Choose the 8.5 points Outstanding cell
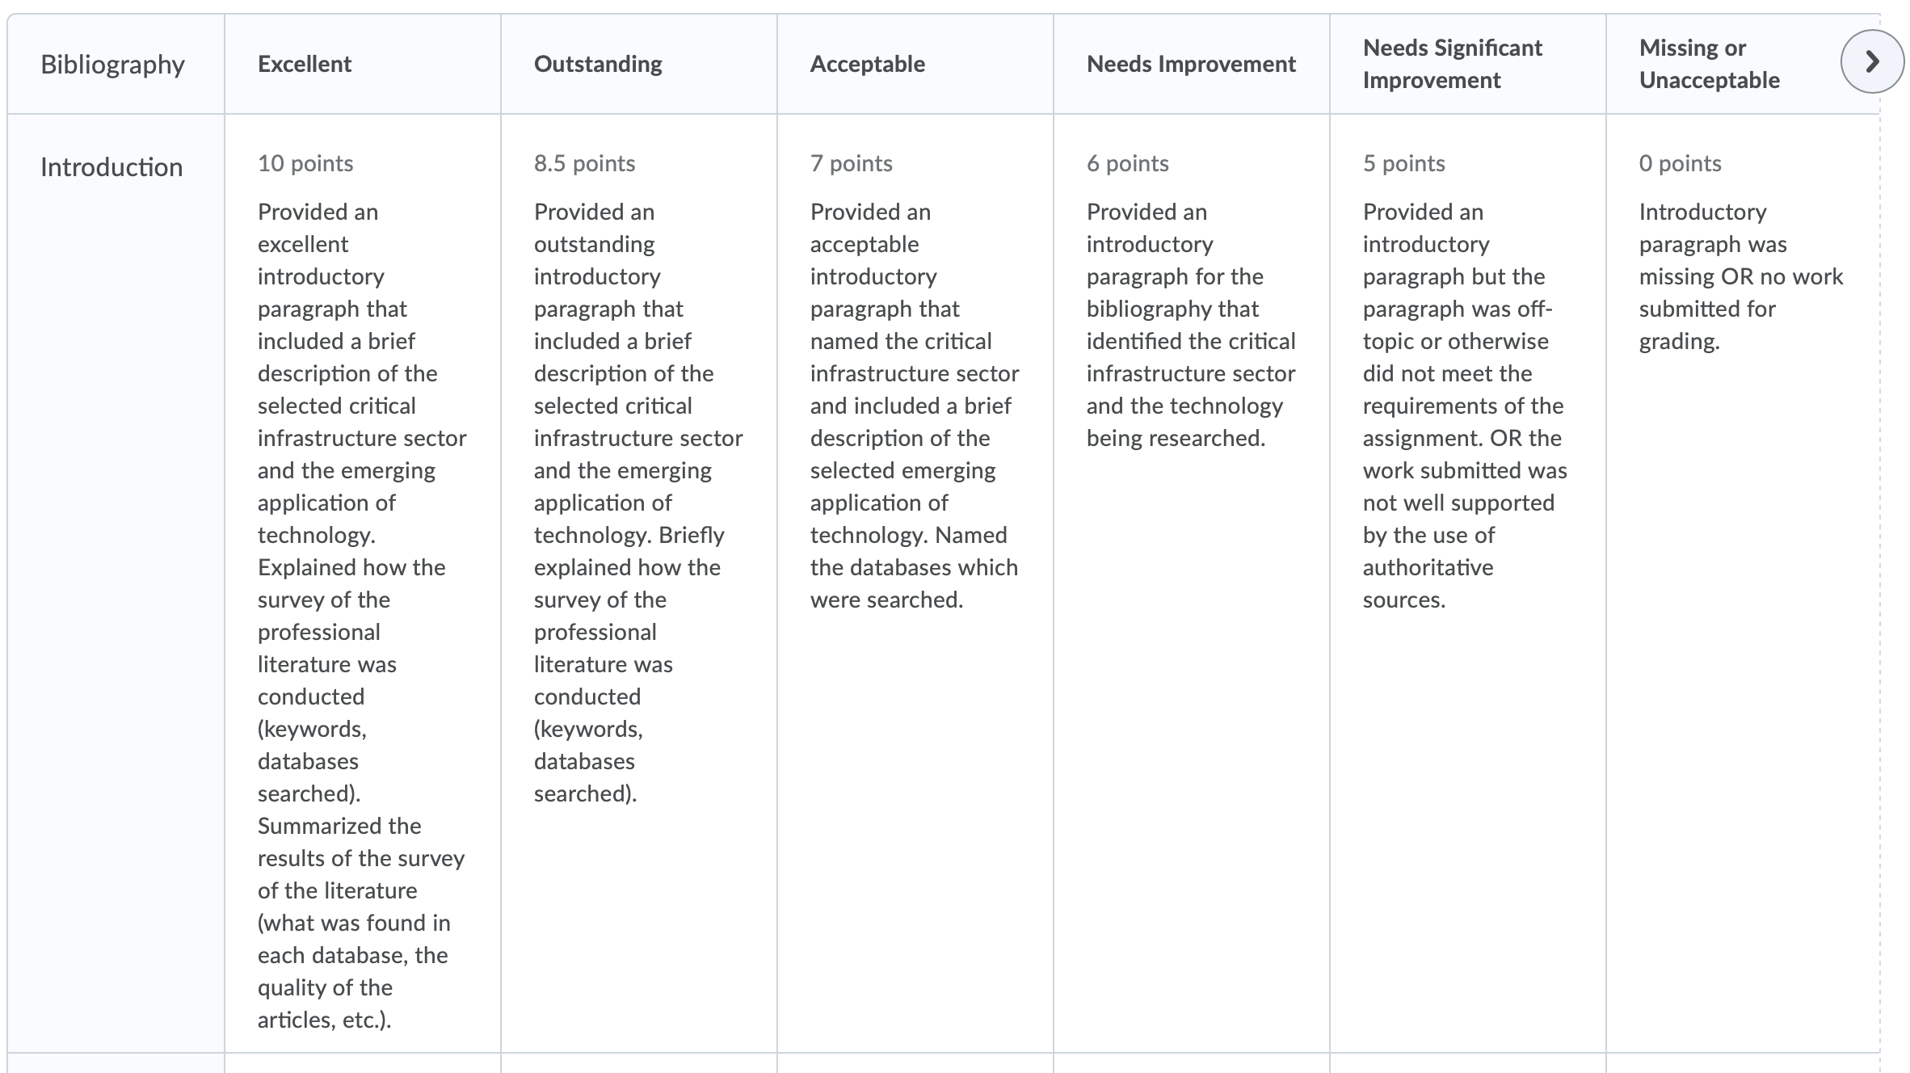This screenshot has width=1910, height=1073. click(x=639, y=583)
